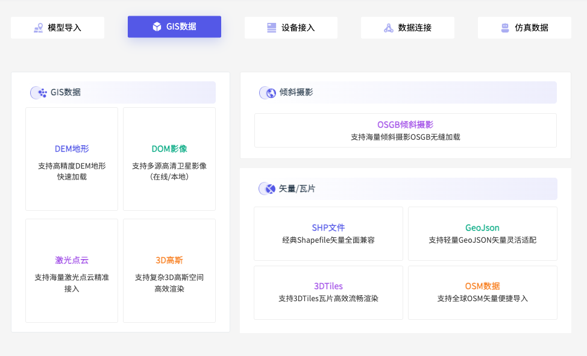Open the 仿真数据 tab
The height and width of the screenshot is (356, 587).
[524, 28]
